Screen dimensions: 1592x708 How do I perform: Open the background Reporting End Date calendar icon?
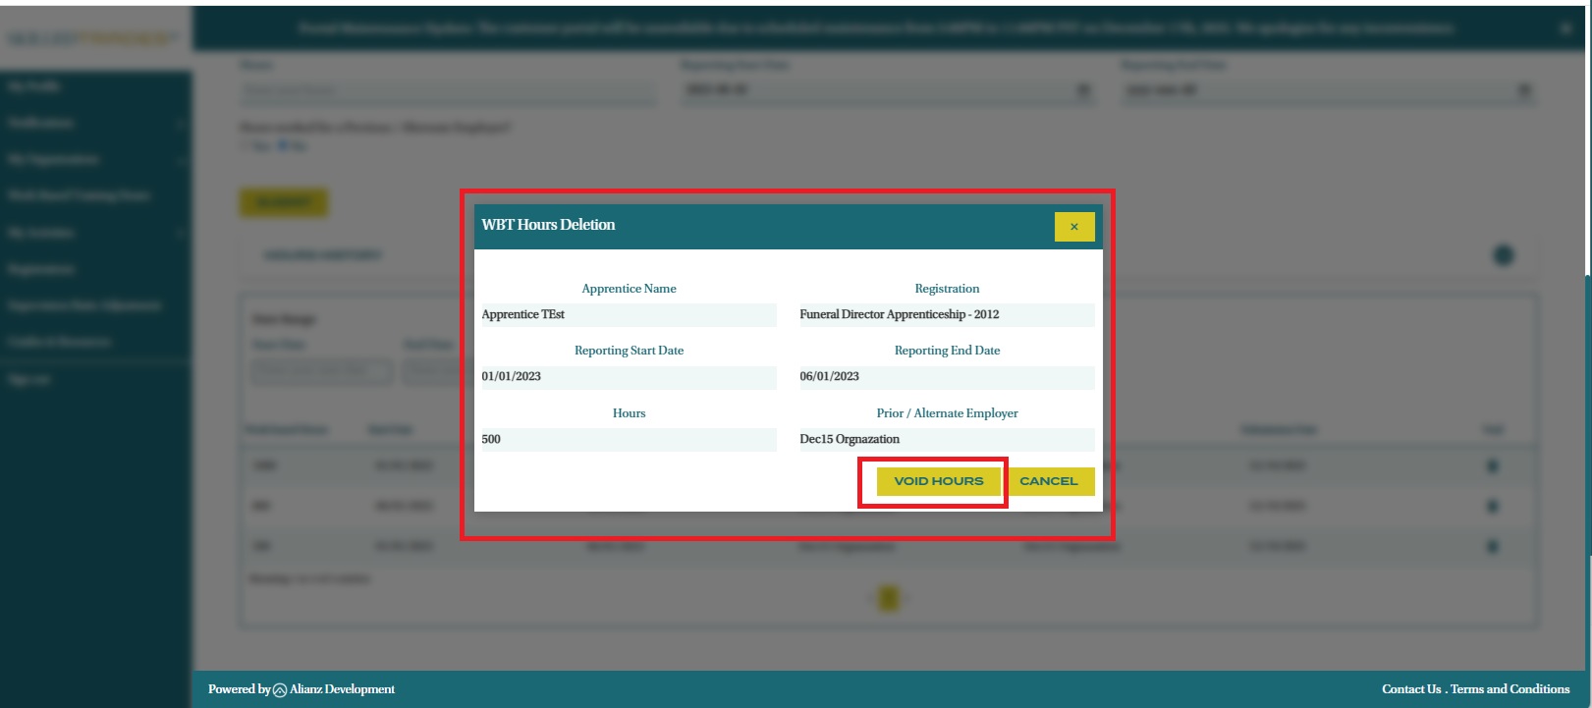coord(1524,90)
